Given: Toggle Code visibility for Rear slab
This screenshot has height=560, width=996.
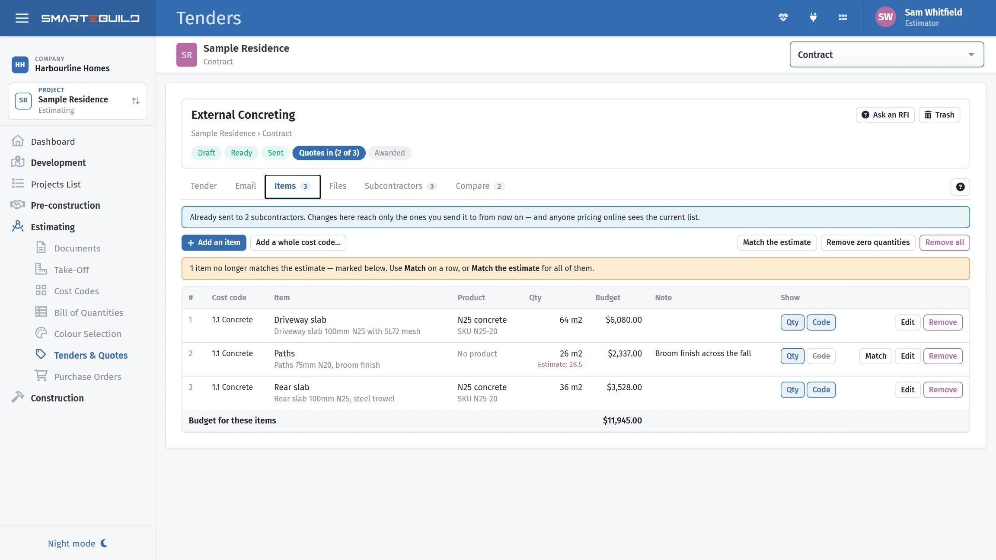Looking at the screenshot, I should click(821, 390).
